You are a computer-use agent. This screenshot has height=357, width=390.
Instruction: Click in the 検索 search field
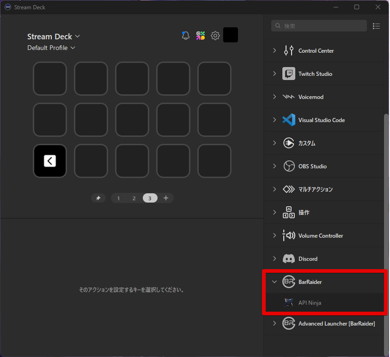click(x=319, y=25)
